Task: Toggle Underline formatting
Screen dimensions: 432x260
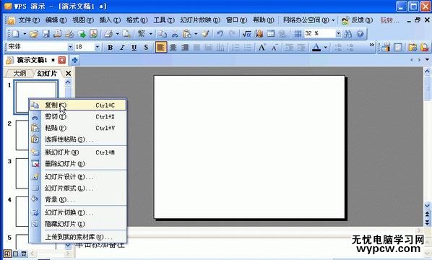Action: click(134, 48)
